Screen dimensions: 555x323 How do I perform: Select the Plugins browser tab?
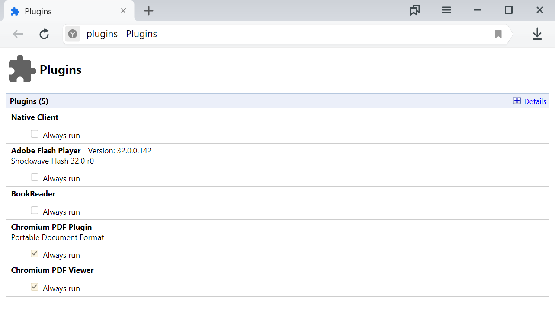[x=69, y=11]
